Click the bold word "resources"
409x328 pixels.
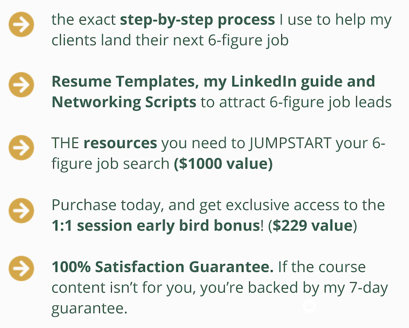click(x=120, y=143)
